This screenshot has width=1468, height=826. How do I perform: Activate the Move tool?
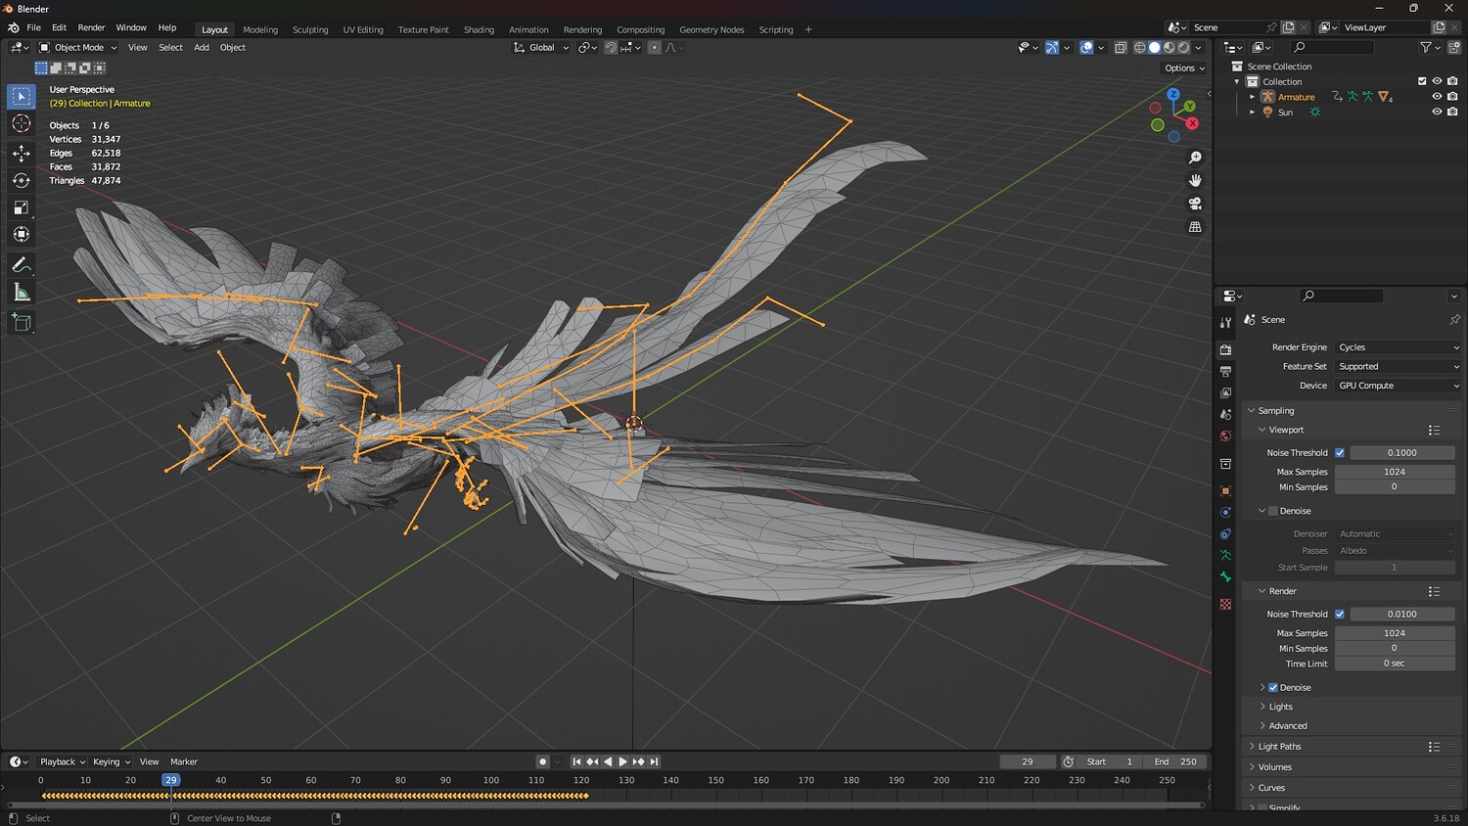click(21, 153)
